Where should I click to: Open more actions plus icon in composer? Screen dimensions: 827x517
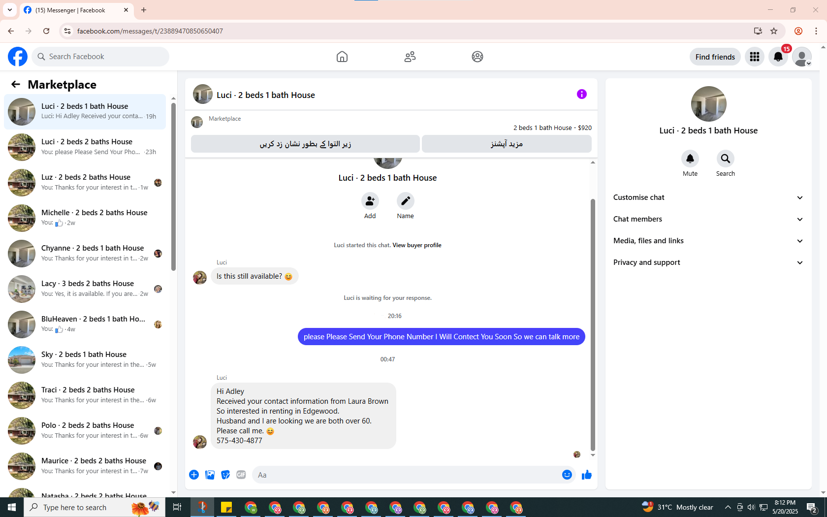(194, 475)
